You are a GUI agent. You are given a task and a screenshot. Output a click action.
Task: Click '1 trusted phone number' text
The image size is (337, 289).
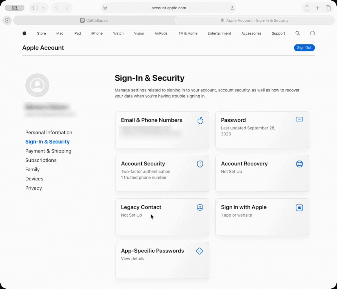pos(143,178)
